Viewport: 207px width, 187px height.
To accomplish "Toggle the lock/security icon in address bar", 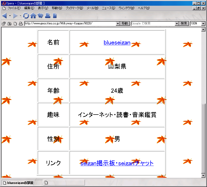I will [x=4, y=24].
